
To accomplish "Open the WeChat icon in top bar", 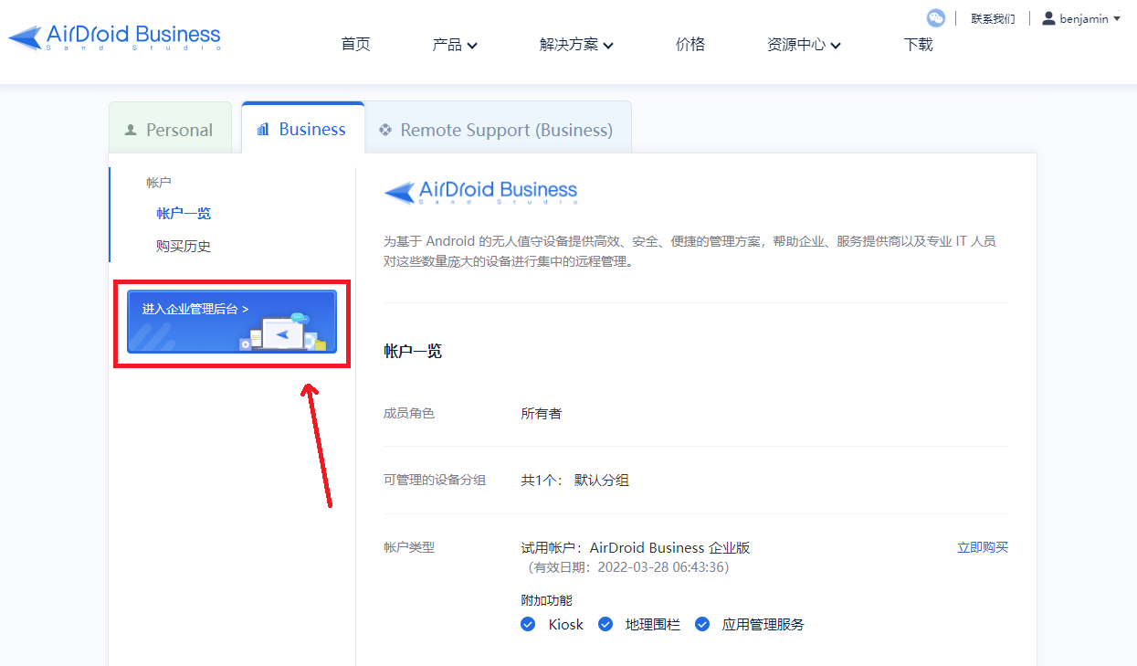I will 935,18.
